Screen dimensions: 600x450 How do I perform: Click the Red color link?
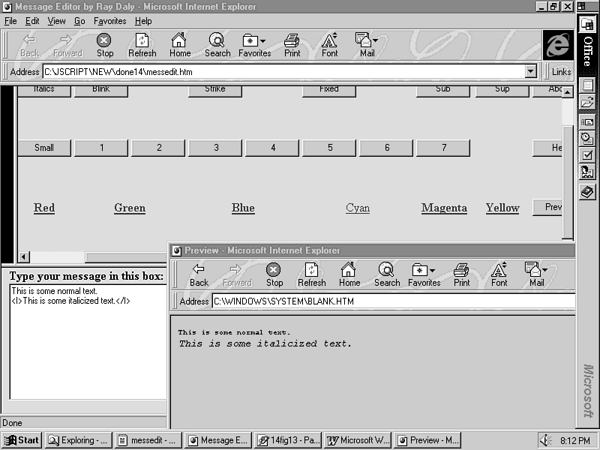(x=44, y=208)
